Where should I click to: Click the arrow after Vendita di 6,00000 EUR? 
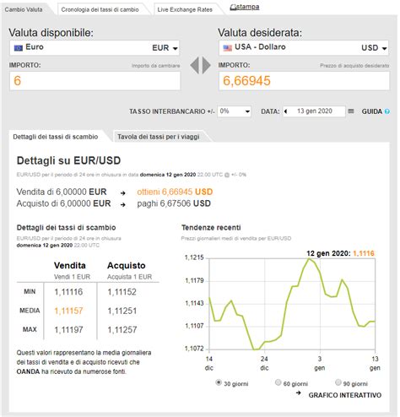pos(123,193)
